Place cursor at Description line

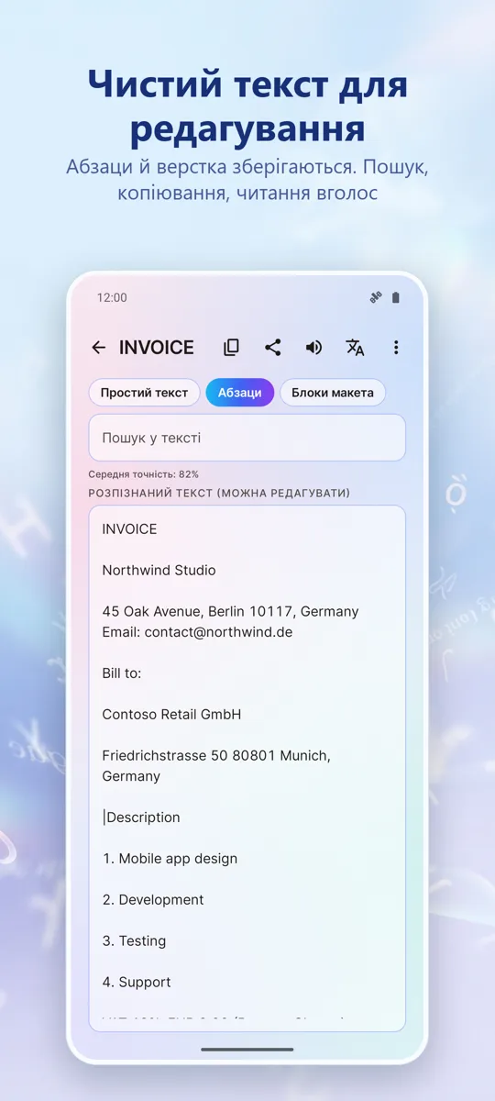(x=142, y=817)
